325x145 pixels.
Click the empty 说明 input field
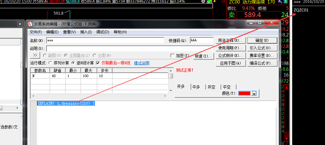[x=130, y=49]
